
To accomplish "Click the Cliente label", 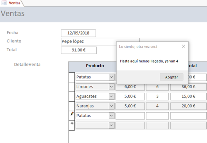I will (14, 41).
